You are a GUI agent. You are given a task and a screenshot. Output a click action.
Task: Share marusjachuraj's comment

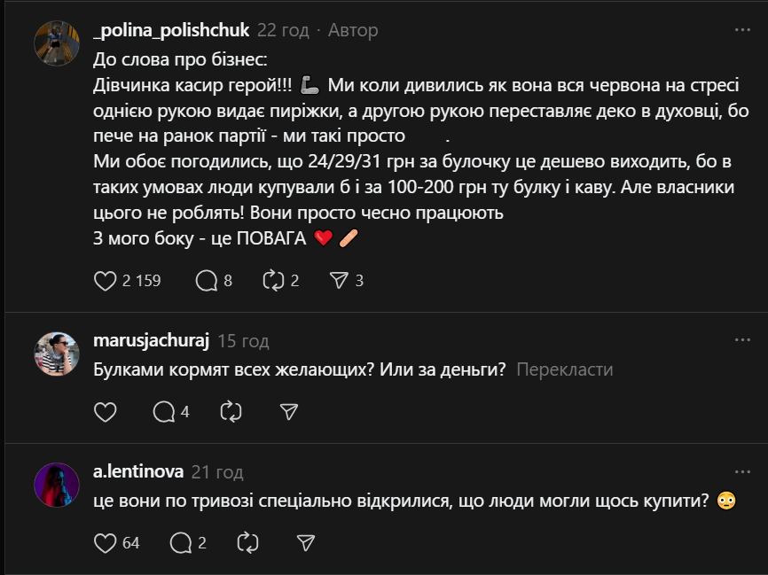tap(289, 412)
